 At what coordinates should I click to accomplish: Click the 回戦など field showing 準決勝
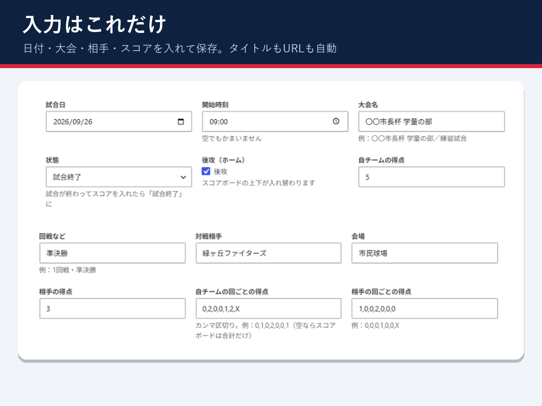click(112, 253)
